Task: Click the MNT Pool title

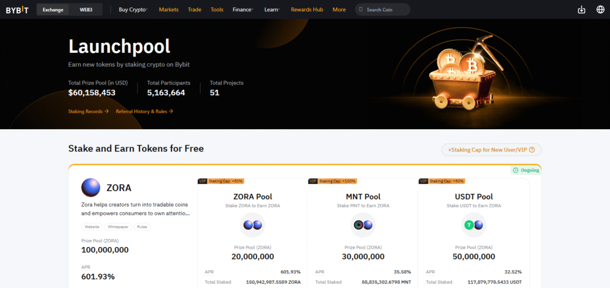Action: tap(363, 197)
